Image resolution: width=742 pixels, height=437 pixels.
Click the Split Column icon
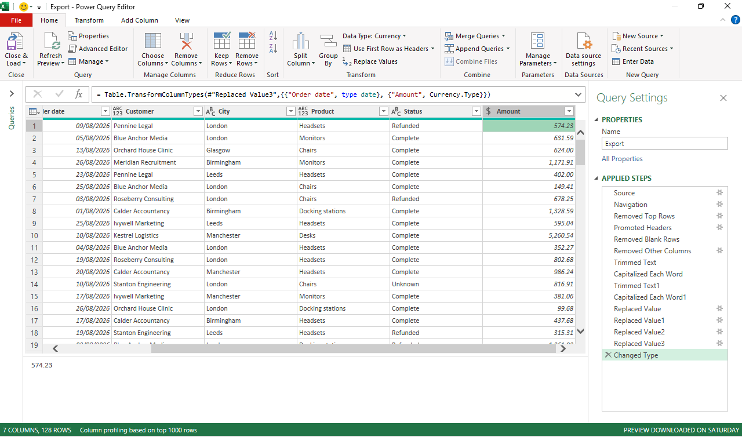[300, 42]
